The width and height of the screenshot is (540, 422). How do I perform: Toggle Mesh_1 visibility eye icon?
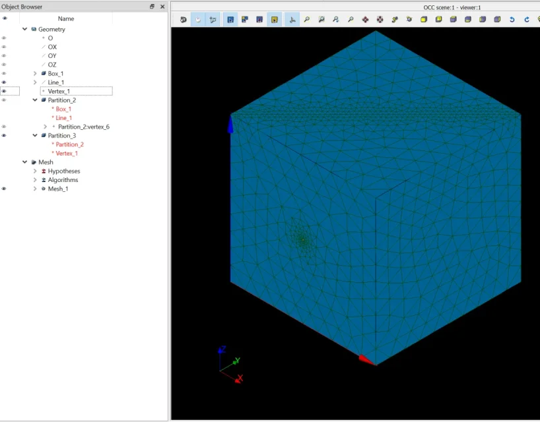pos(5,189)
